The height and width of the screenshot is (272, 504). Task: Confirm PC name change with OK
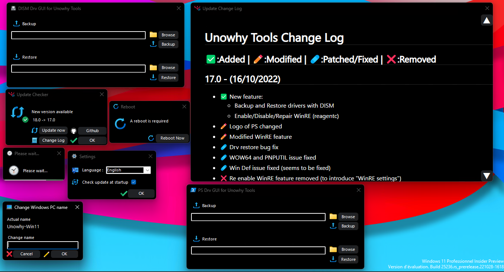point(64,254)
